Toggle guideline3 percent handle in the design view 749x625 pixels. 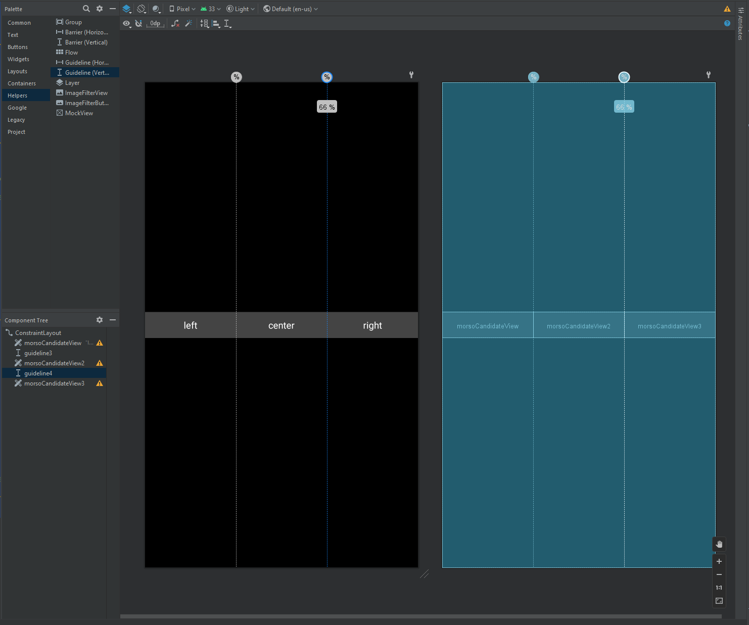237,77
